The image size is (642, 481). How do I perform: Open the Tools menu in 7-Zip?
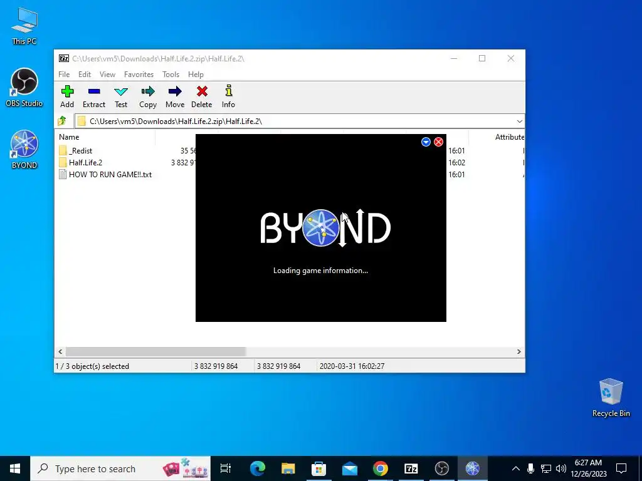[171, 75]
